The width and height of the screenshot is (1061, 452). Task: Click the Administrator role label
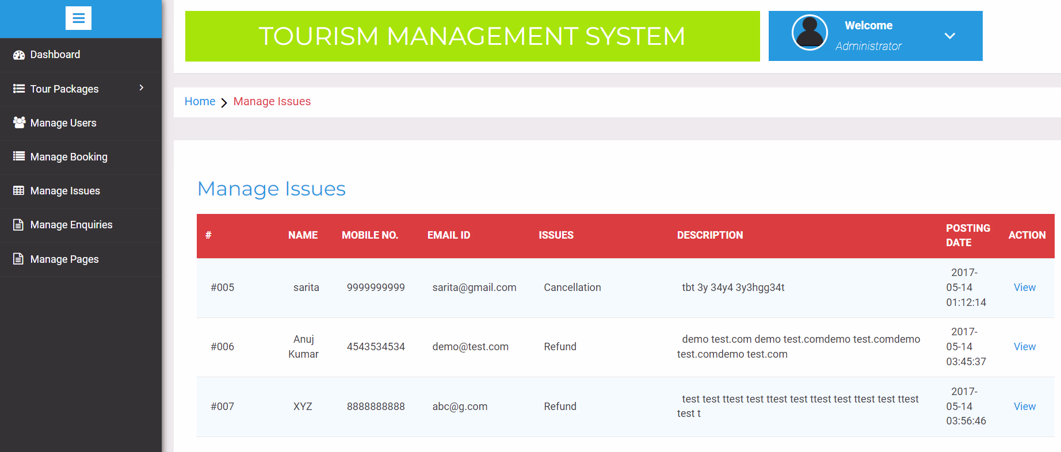[868, 46]
